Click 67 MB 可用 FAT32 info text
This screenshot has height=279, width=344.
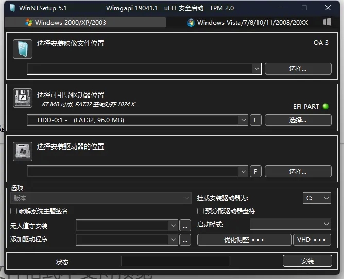[89, 104]
